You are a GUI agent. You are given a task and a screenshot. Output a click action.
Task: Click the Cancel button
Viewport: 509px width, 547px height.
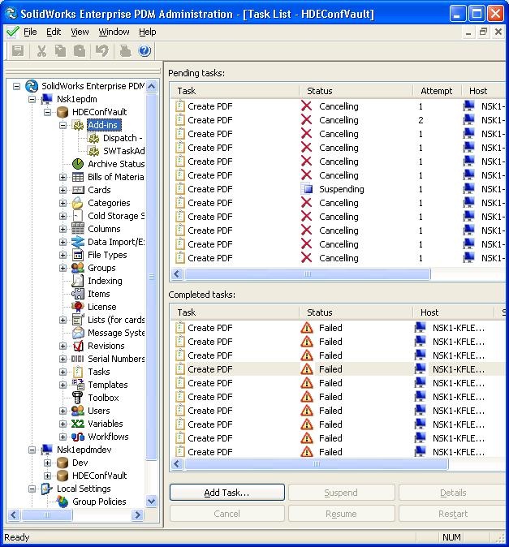pyautogui.click(x=227, y=514)
